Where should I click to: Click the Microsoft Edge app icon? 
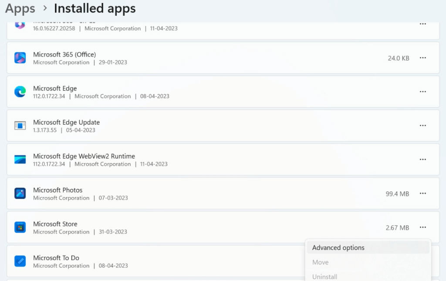click(20, 92)
